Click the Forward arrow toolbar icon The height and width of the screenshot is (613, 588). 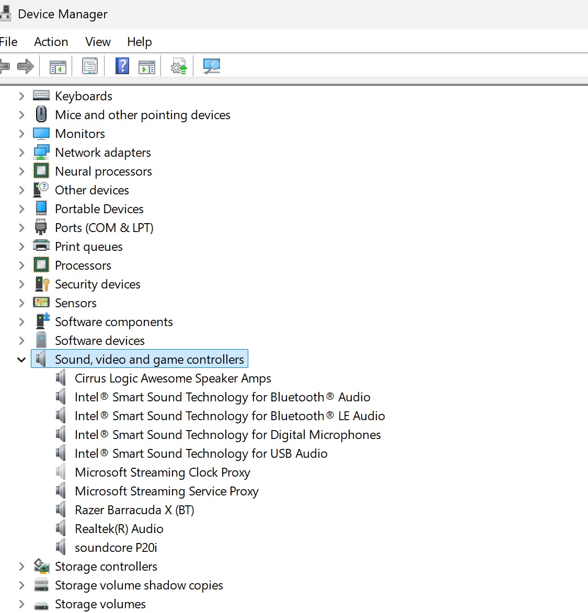[x=26, y=66]
